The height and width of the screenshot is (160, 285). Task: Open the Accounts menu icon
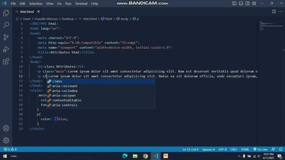point(6,128)
